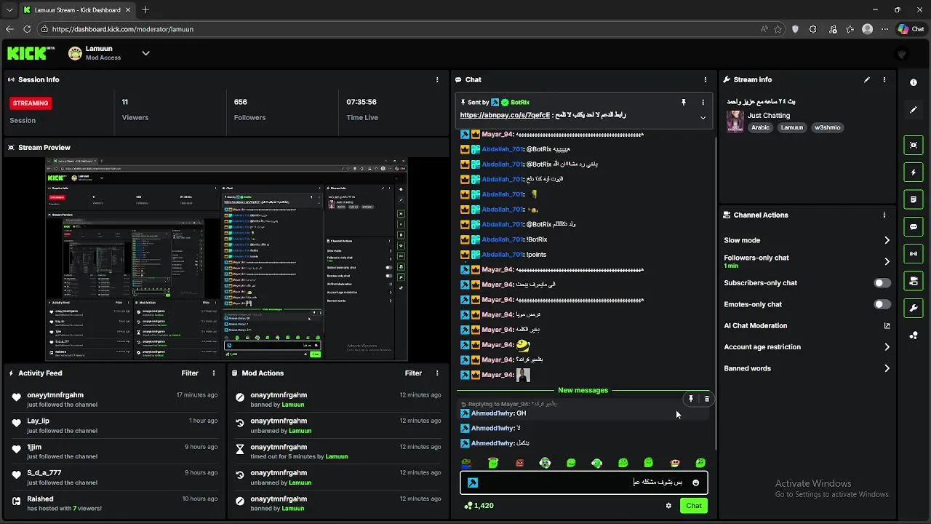Open a new browser tab
Viewport: 931px width, 524px height.
pyautogui.click(x=145, y=10)
